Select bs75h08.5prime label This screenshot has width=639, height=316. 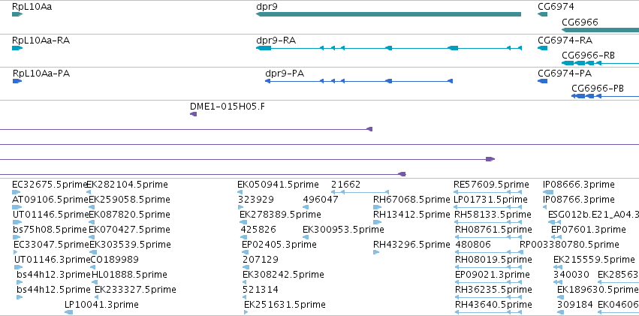click(50, 230)
